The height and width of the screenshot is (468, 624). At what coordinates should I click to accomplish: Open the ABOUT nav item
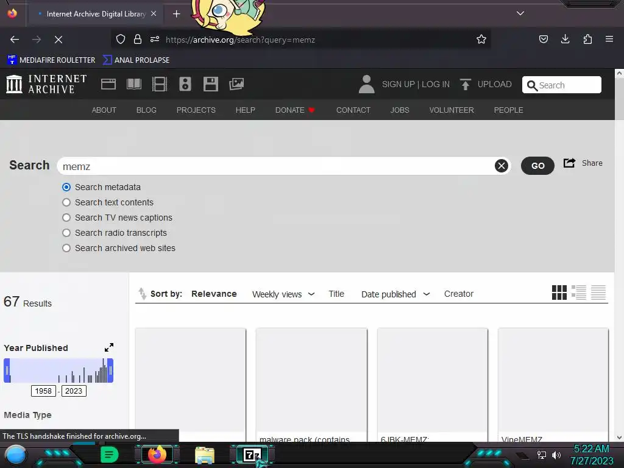pos(104,110)
